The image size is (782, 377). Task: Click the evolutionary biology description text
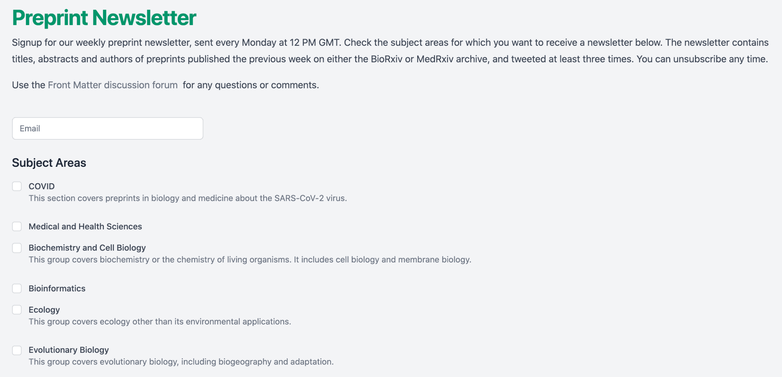pyautogui.click(x=181, y=362)
